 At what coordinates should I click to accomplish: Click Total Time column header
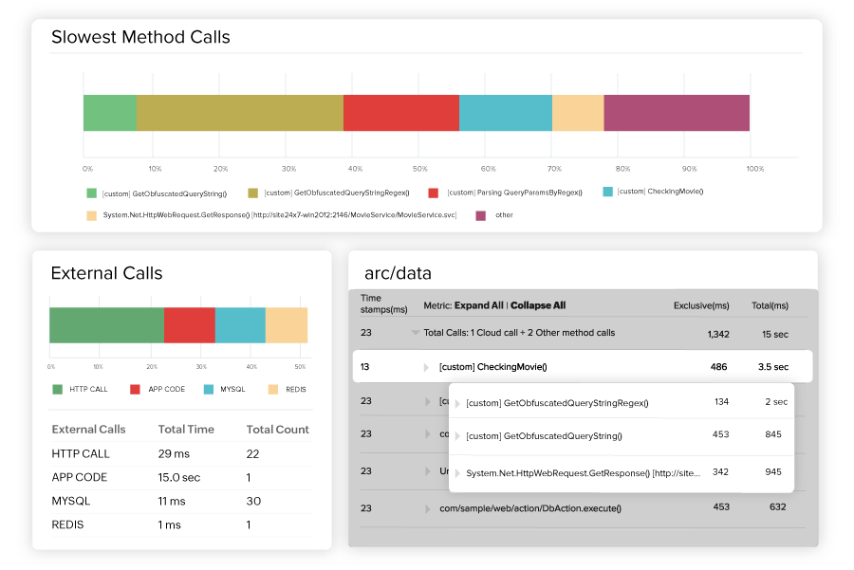[x=186, y=430]
